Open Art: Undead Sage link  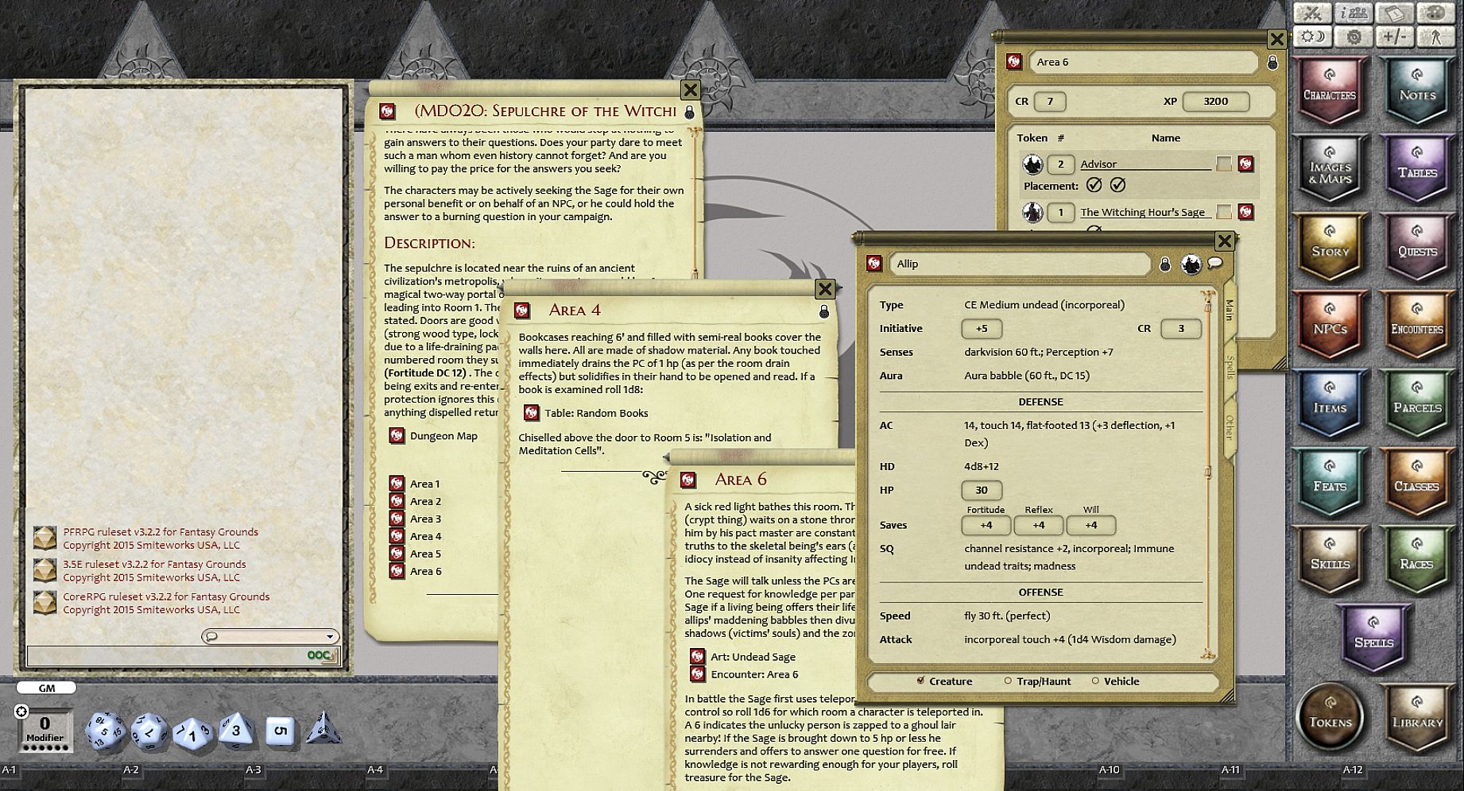697,656
